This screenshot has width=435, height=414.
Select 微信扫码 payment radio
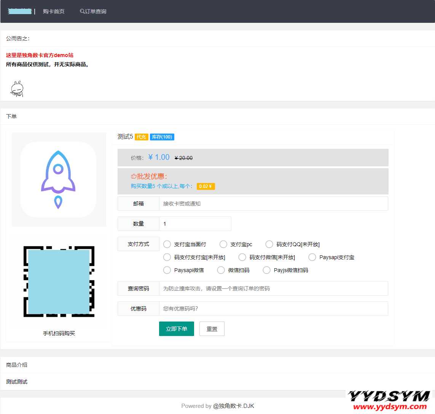[x=221, y=270]
